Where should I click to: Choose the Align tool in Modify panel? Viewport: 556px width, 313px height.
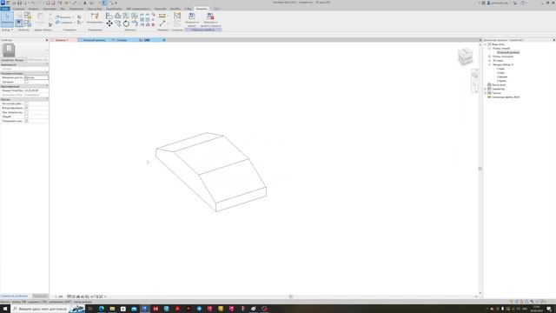click(109, 16)
